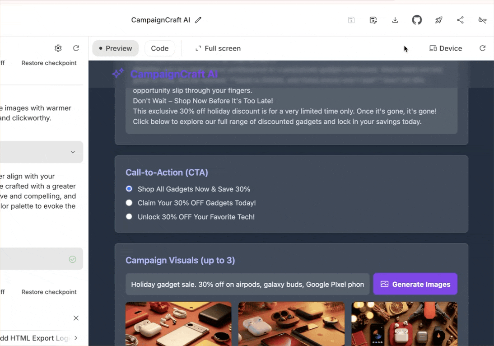
Task: Click the CampaignCraft AI header title in preview
Action: pos(174,74)
